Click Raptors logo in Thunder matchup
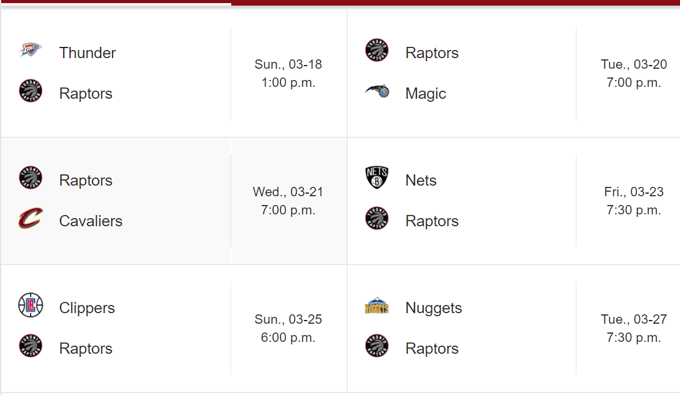Screen dimensions: 680x395 pos(30,91)
